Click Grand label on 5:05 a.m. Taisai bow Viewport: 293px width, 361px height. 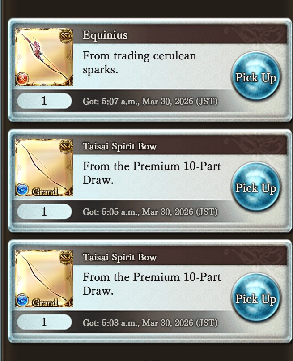(45, 191)
